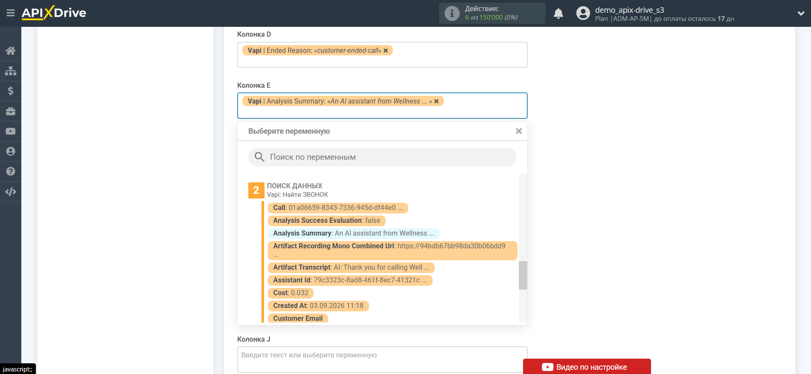
Task: Open the hamburger menu
Action: tap(11, 13)
